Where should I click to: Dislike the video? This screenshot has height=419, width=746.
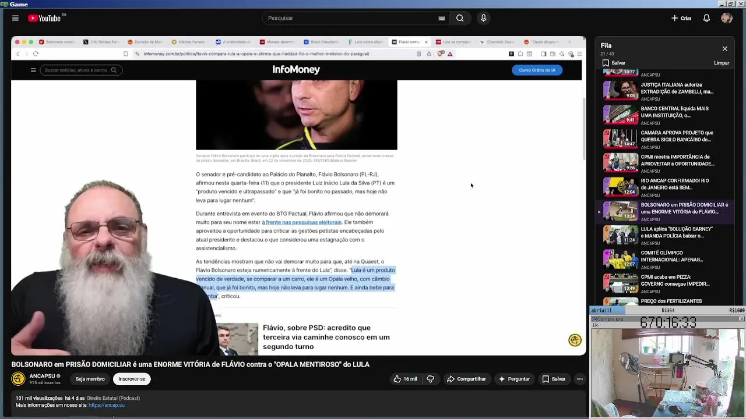coord(431,379)
